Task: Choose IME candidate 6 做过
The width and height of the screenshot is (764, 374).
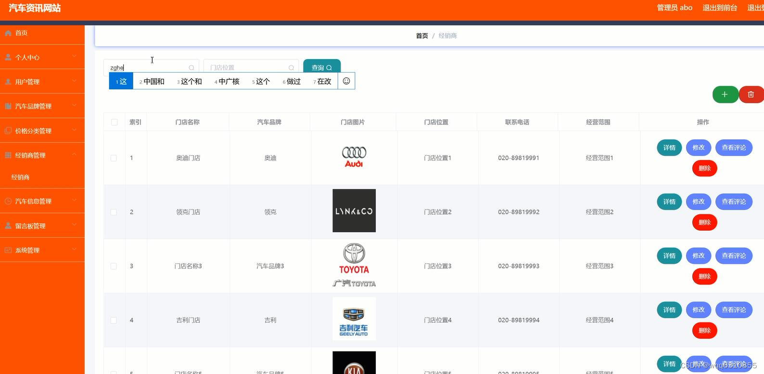Action: (x=292, y=81)
